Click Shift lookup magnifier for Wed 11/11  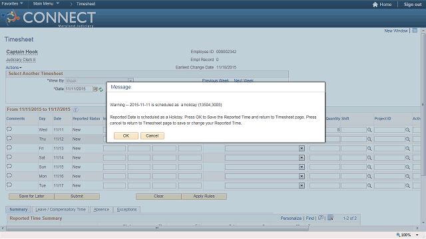369,130
